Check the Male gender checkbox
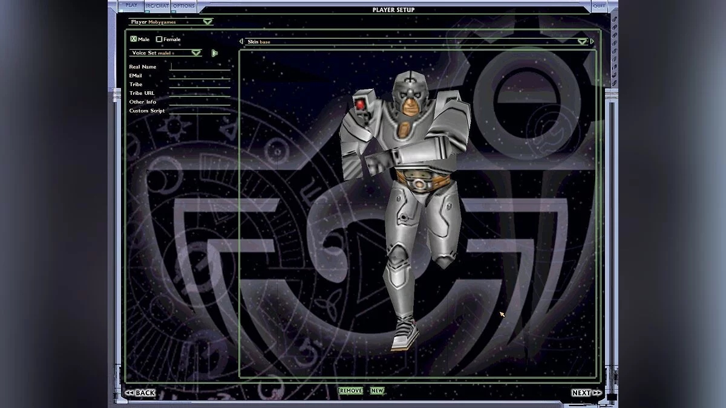726x408 pixels. click(x=134, y=39)
